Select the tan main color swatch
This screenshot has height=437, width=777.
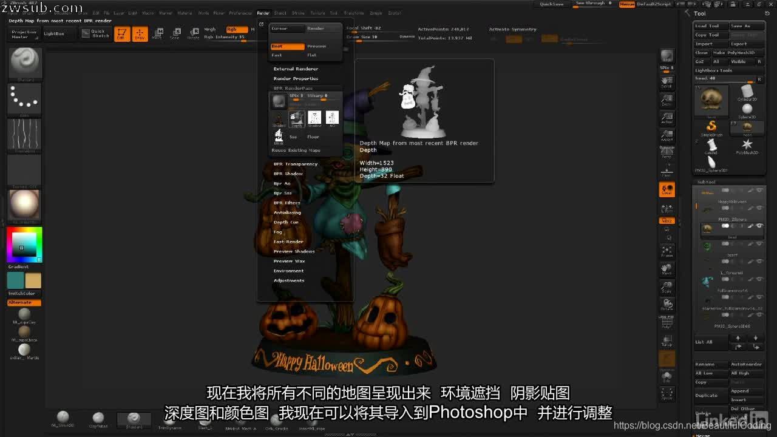33,280
